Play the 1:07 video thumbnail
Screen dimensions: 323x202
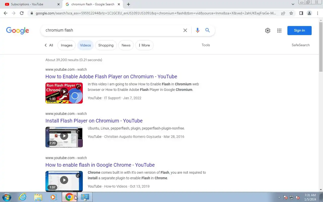[x=64, y=181]
